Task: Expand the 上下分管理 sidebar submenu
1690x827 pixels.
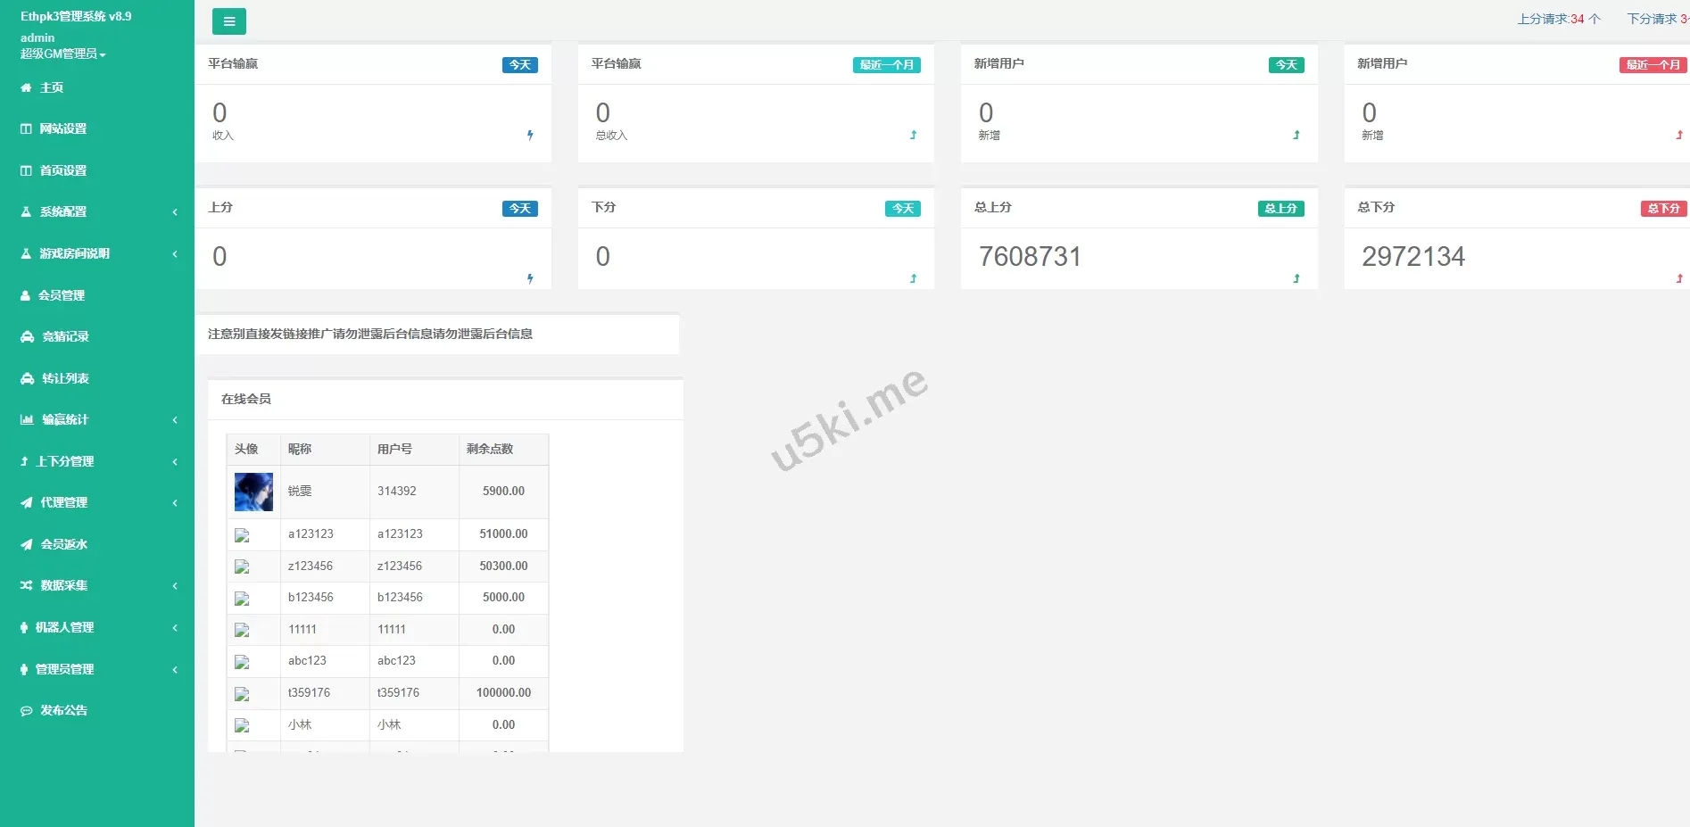Action: point(96,461)
